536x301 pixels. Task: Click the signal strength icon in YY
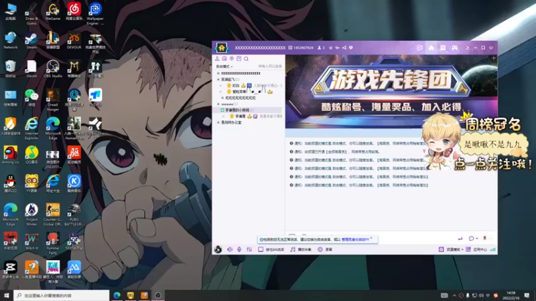point(492,249)
